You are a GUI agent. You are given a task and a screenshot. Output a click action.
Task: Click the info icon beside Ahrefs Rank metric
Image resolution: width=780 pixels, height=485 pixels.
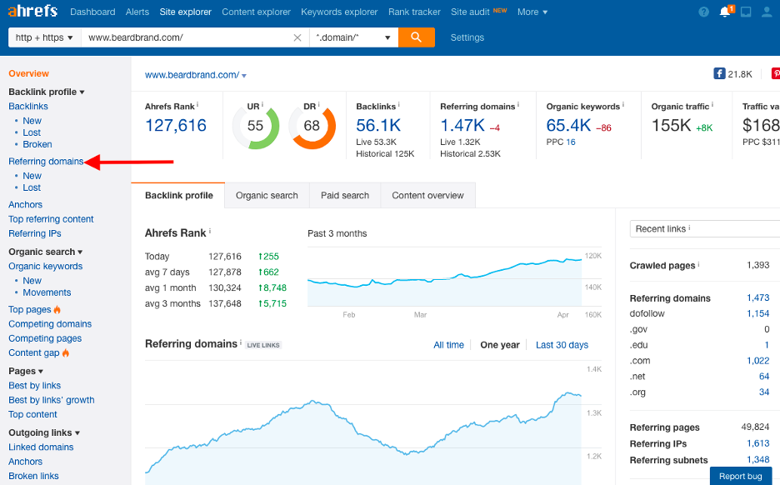197,104
